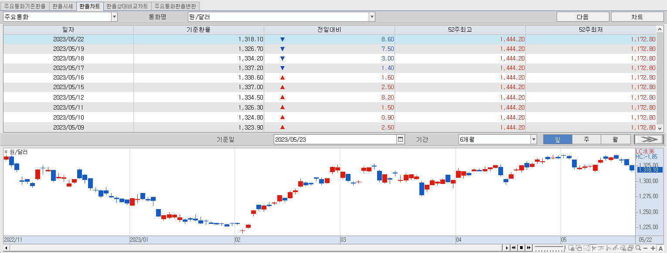The image size is (667, 253).
Task: Click table scrollbar down arrow
Action: (660, 129)
